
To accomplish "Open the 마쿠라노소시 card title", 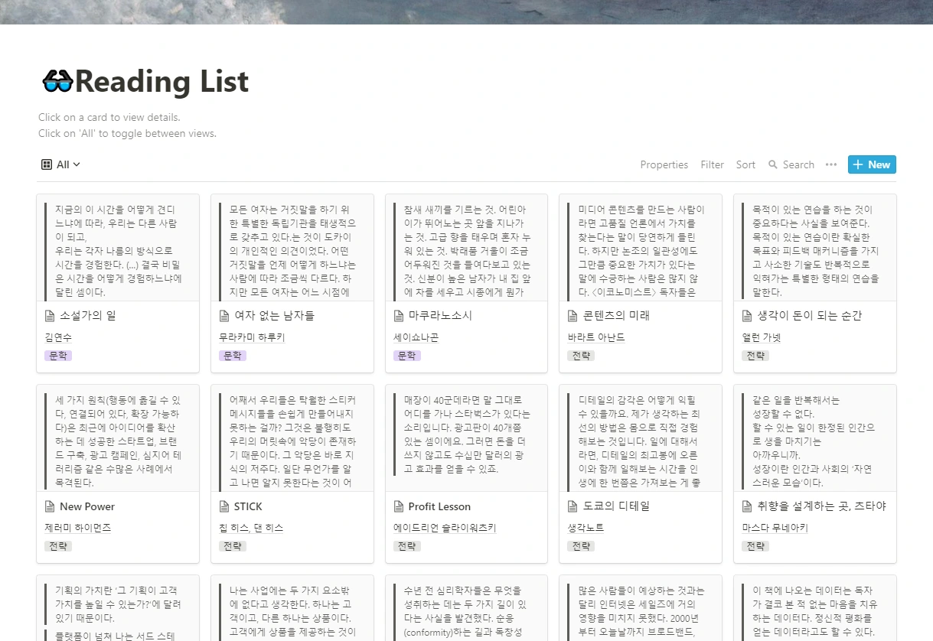I will [440, 316].
